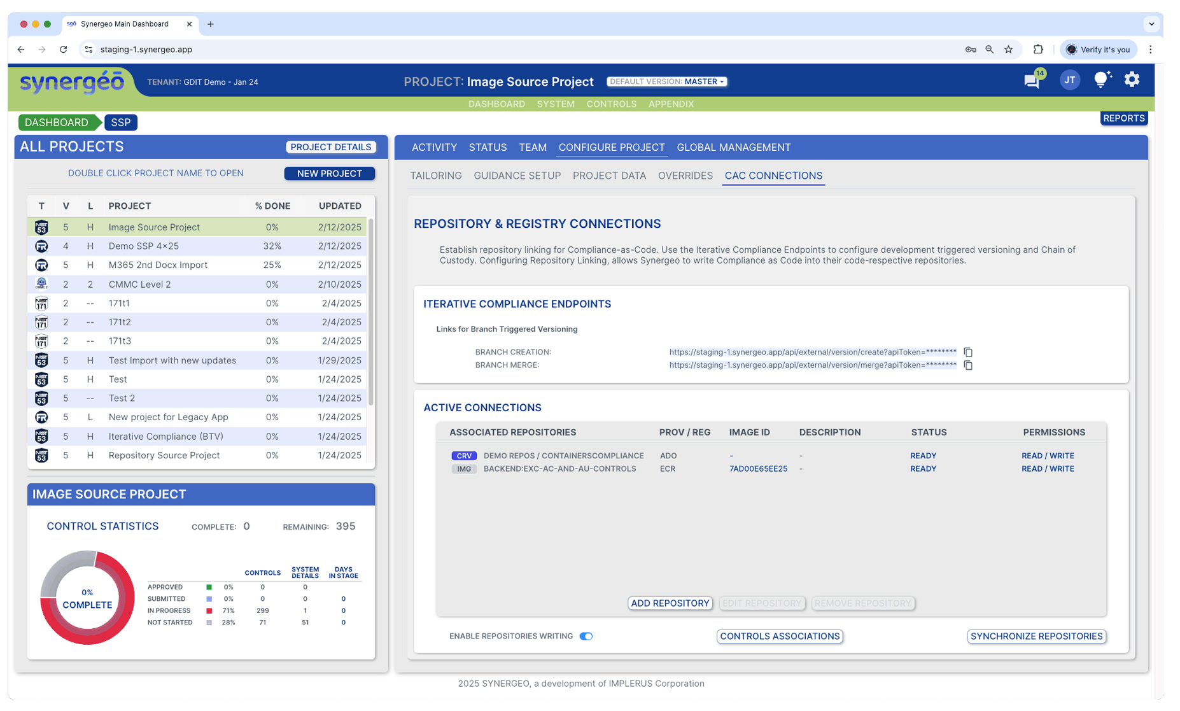This screenshot has width=1180, height=711.
Task: Click the JT user avatar
Action: [x=1069, y=80]
